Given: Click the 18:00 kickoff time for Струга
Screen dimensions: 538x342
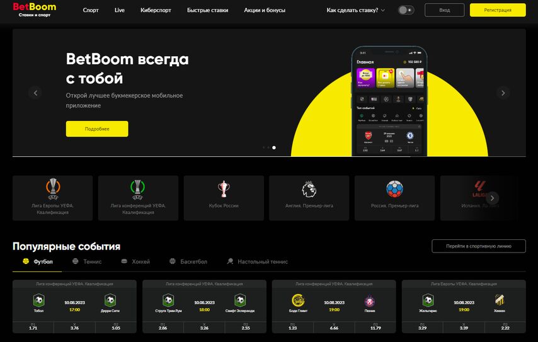Looking at the screenshot, I should pos(204,309).
